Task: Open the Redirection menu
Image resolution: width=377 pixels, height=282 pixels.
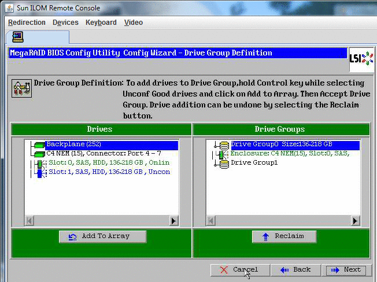Action: 27,23
